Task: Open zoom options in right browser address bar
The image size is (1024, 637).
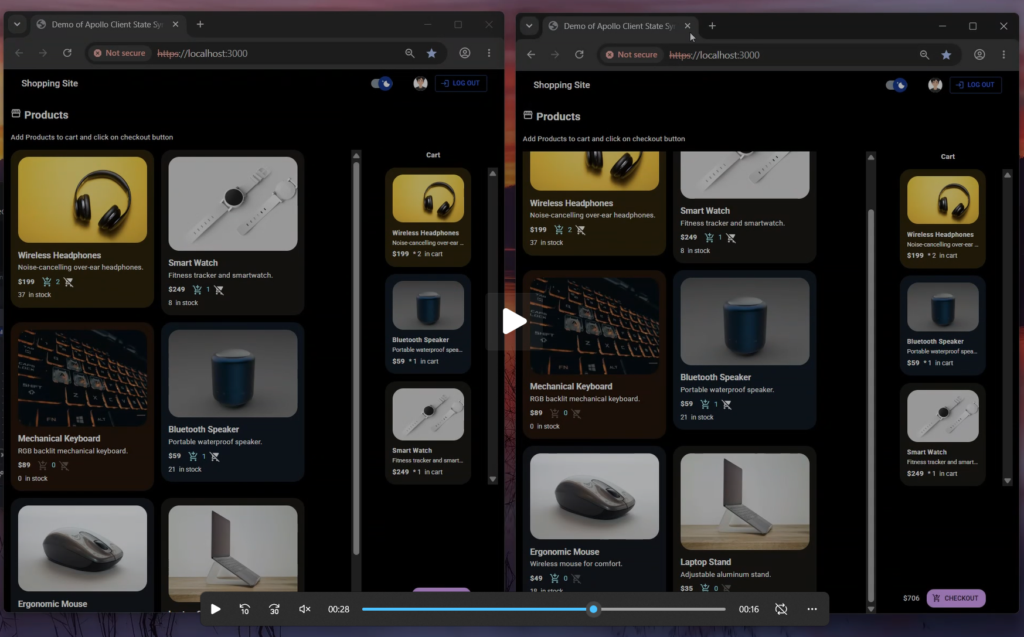Action: click(x=924, y=55)
